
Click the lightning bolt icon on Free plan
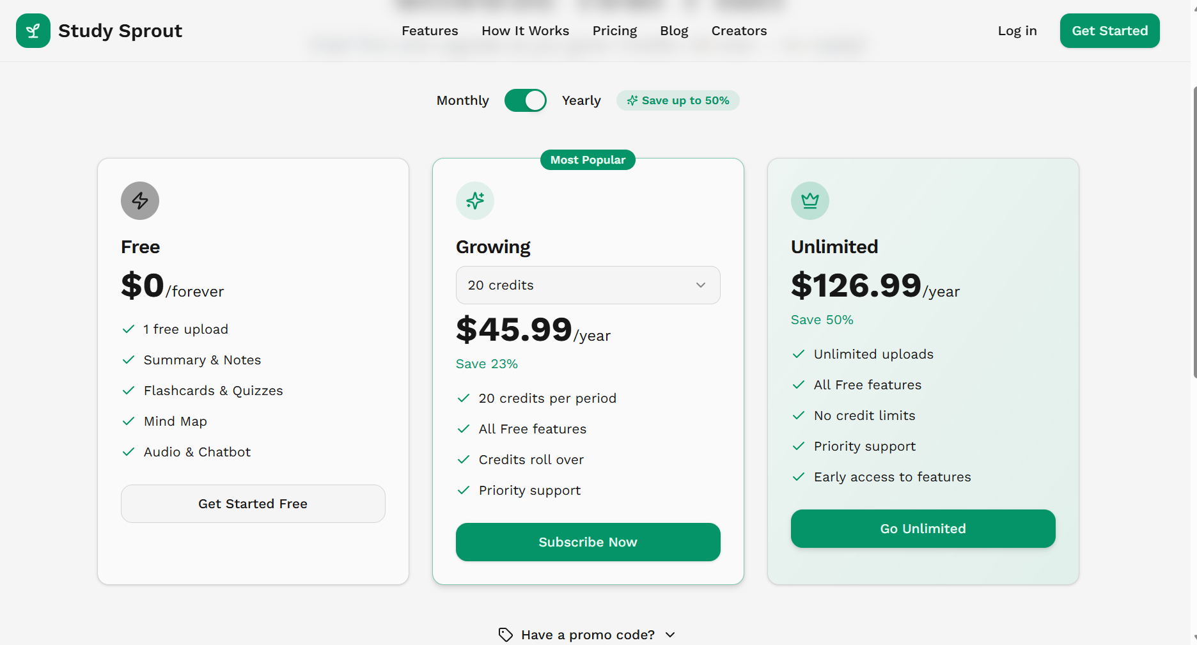point(139,200)
